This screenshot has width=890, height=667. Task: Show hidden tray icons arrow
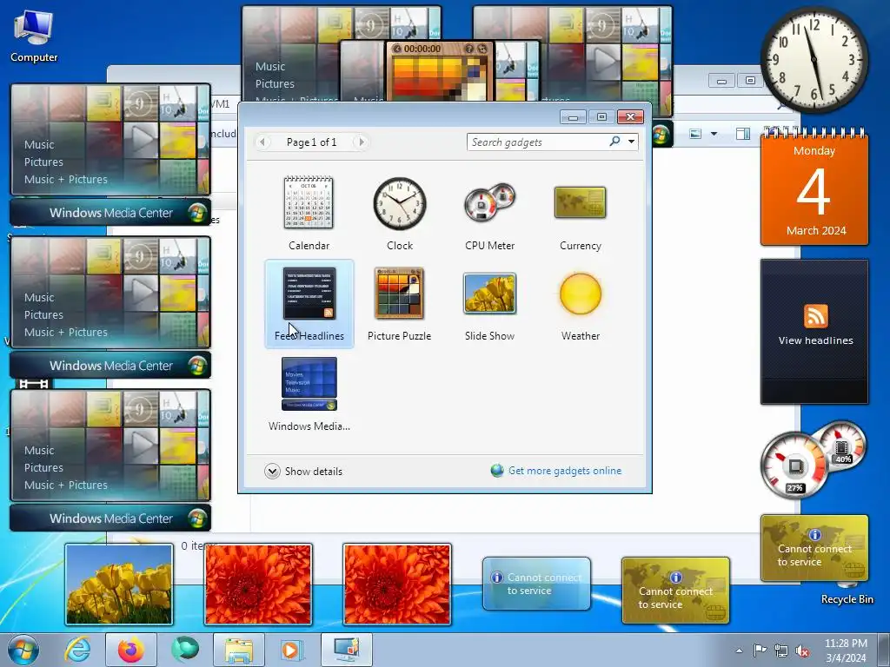739,650
